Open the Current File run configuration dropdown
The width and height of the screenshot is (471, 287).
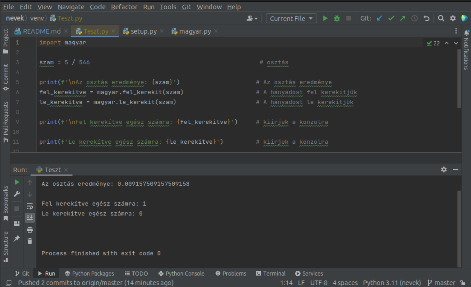coord(291,18)
